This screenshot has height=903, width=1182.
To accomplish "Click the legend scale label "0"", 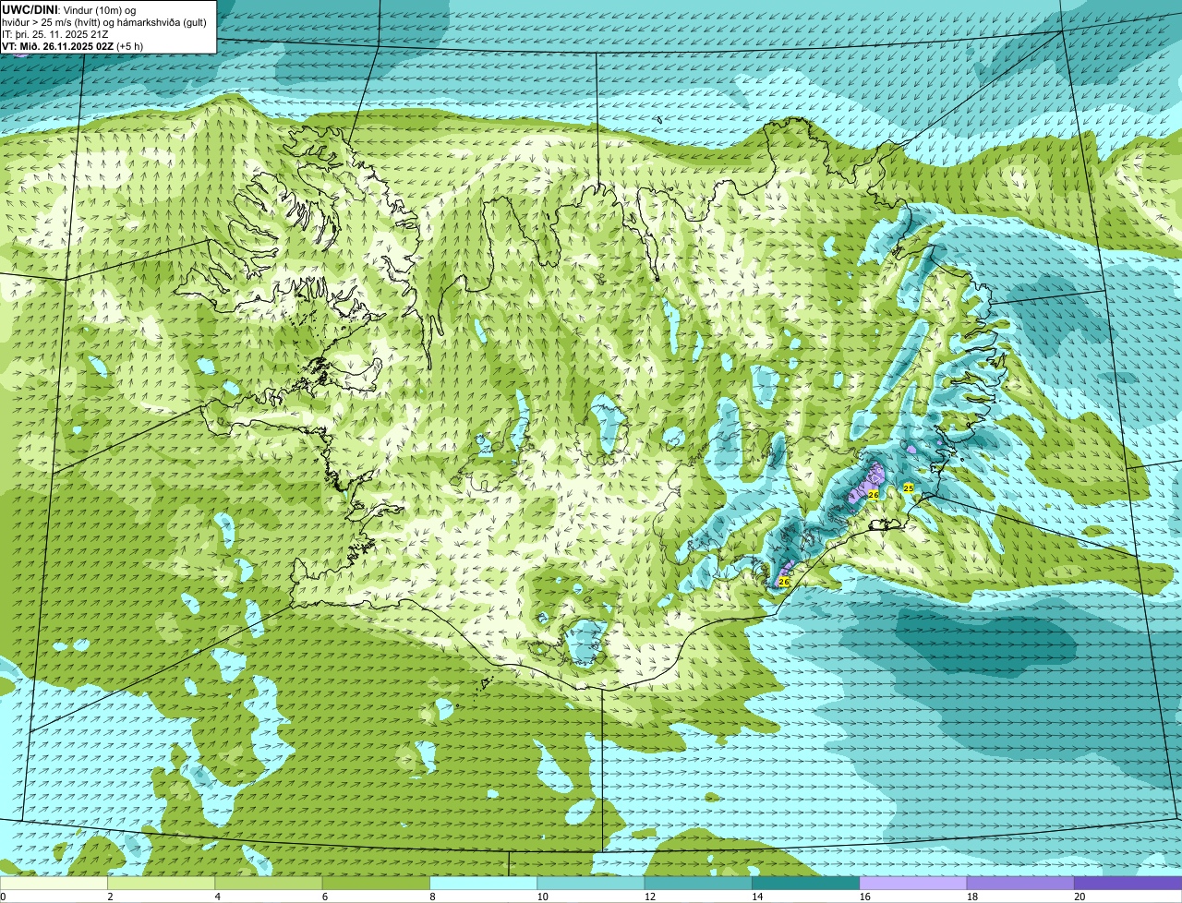I will click(x=4, y=897).
